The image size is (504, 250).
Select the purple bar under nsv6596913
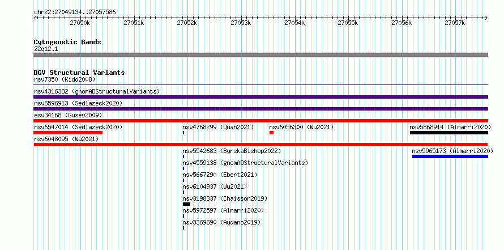click(x=260, y=109)
